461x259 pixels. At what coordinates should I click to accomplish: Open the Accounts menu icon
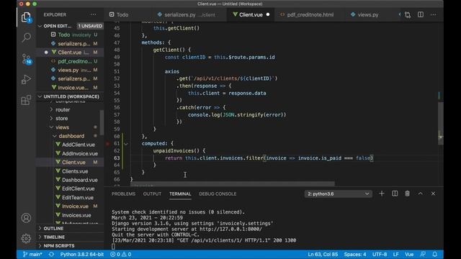coord(26,218)
